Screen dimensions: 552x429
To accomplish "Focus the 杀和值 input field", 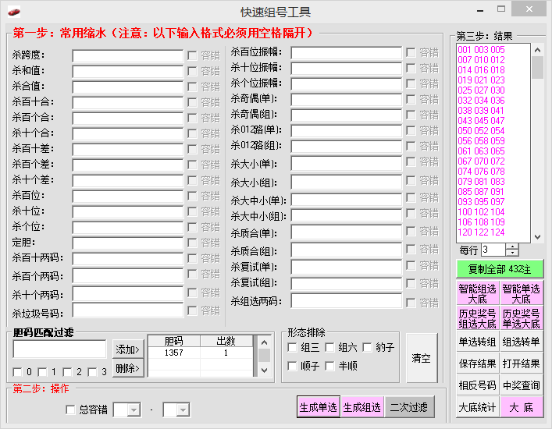I will [128, 72].
